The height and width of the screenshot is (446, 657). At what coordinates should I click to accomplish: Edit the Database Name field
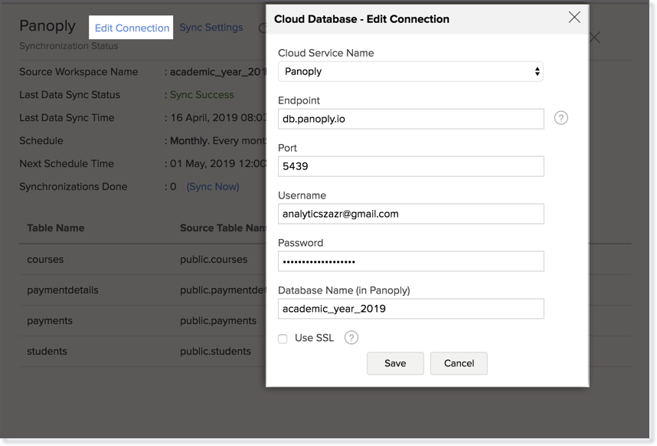410,309
